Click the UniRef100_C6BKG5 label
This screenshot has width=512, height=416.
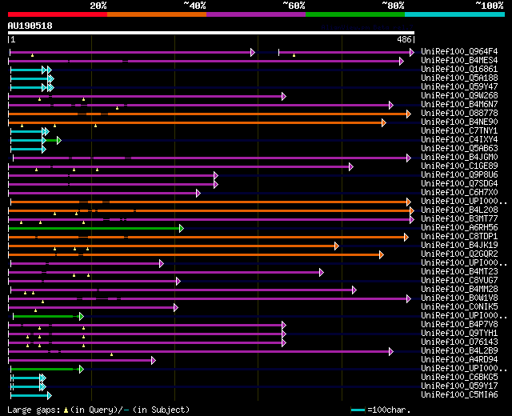[x=459, y=378]
